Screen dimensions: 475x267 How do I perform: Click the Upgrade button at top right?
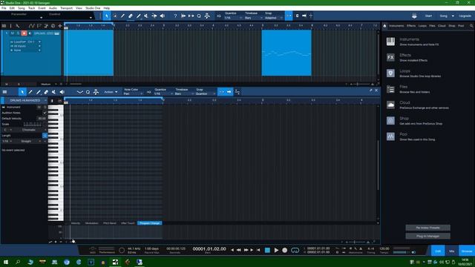pos(465,16)
